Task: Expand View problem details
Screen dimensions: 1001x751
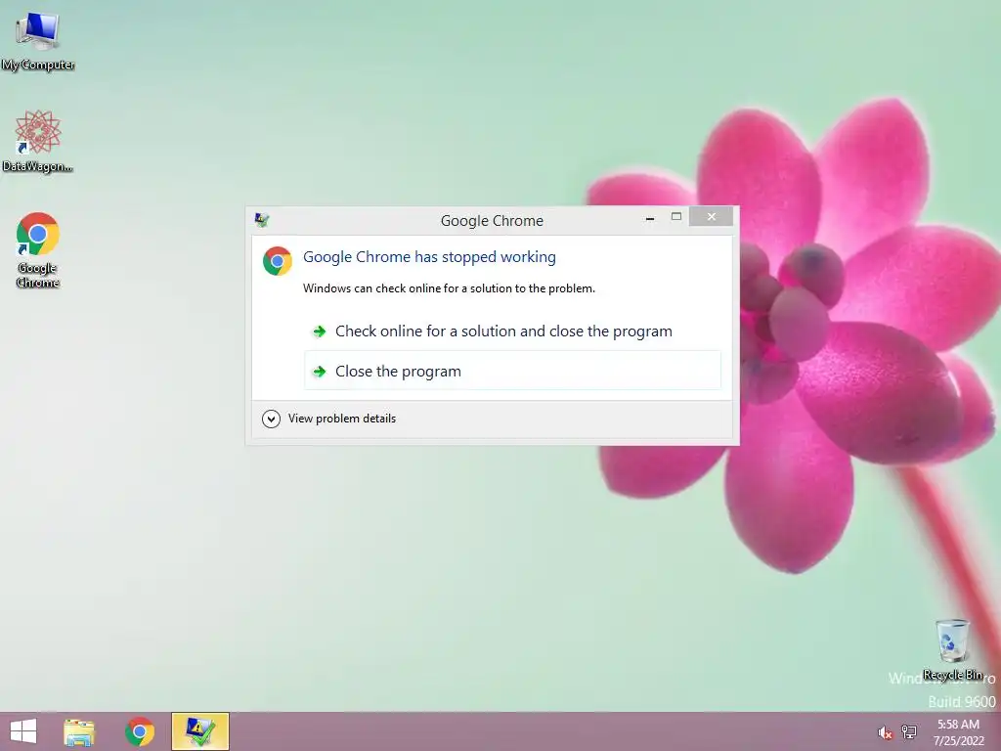Action: click(x=329, y=419)
